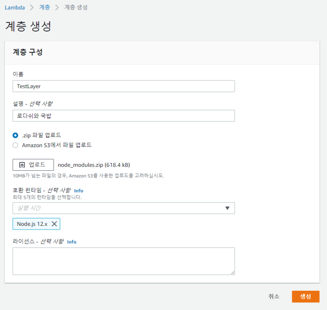327x310 pixels.
Task: Open Info link beside 호환 런타임
Action: [x=78, y=191]
